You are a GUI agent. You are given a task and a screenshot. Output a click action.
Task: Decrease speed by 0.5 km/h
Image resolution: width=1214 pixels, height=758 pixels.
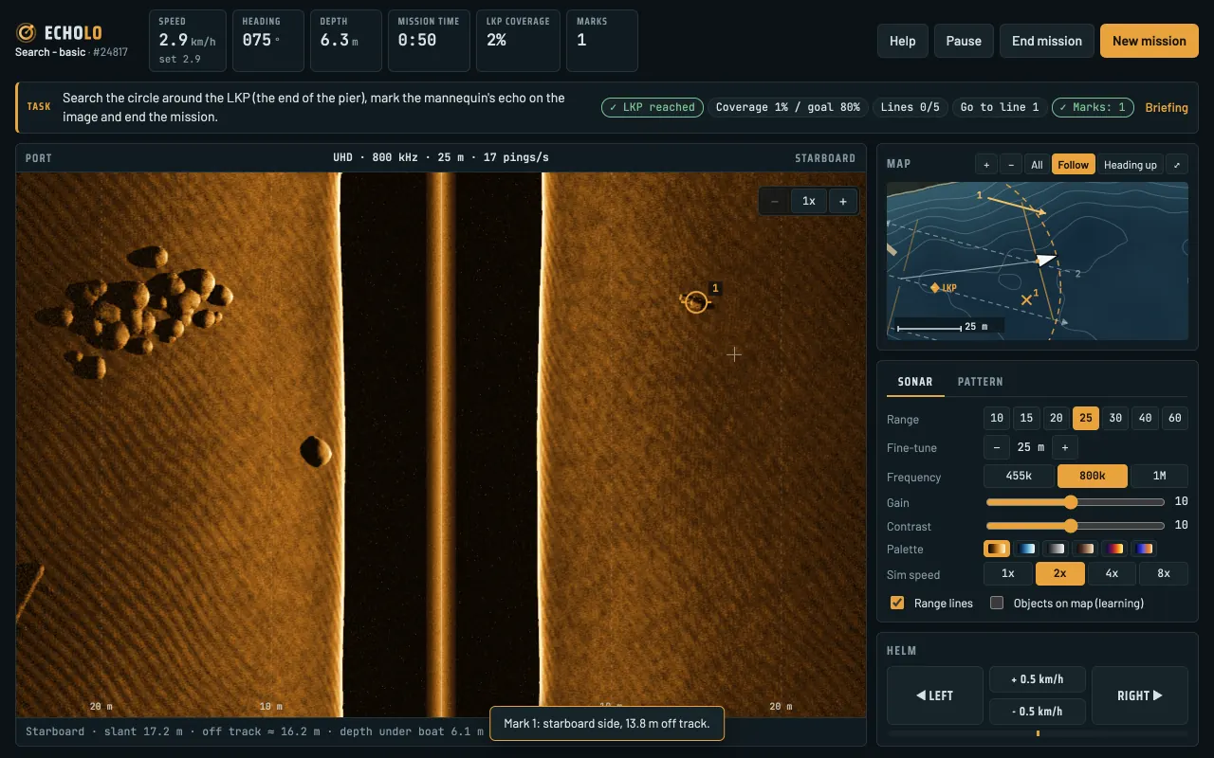1038,712
